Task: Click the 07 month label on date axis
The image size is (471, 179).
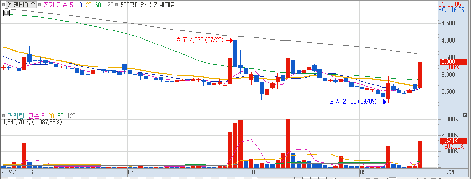Action: (x=130, y=172)
